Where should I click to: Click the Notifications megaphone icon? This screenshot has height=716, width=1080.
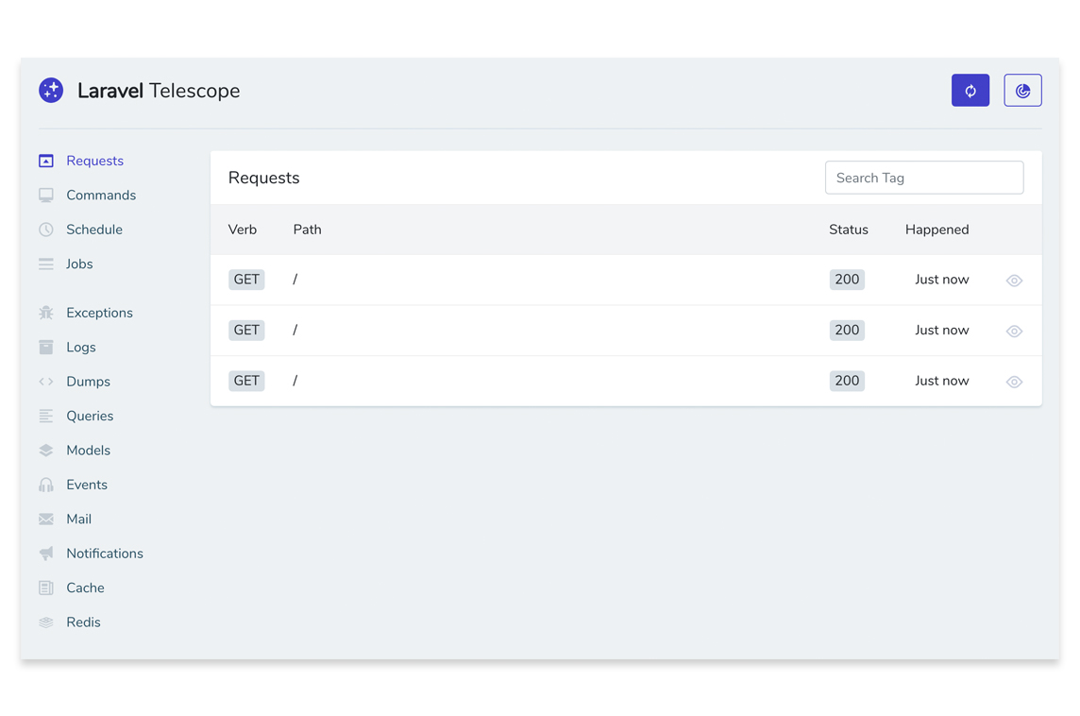(46, 554)
